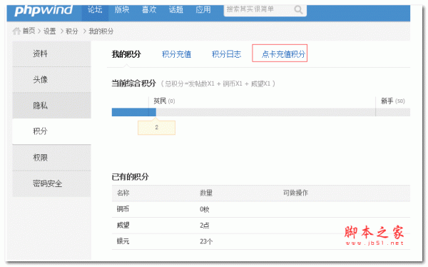Click 设置 in the breadcrumb
This screenshot has height=267, width=428.
coord(50,31)
